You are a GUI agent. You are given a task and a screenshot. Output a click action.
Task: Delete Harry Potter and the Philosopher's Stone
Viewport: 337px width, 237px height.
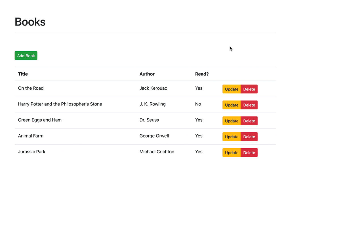click(249, 105)
